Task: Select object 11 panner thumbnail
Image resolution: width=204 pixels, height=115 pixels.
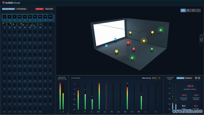Action: coord(4,24)
